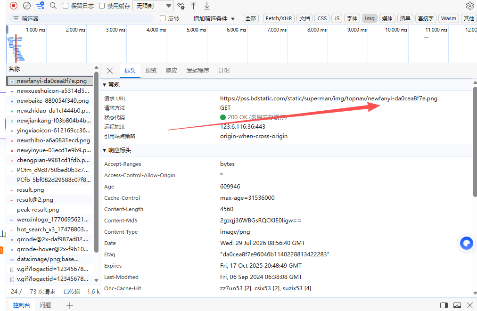Image resolution: width=477 pixels, height=311 pixels.
Task: Filter by 清单 type
Action: [x=405, y=18]
